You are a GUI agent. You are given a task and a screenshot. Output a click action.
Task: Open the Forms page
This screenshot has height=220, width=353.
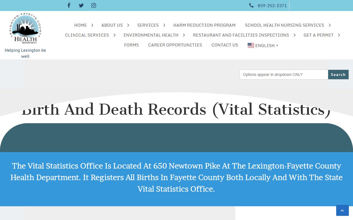click(132, 45)
